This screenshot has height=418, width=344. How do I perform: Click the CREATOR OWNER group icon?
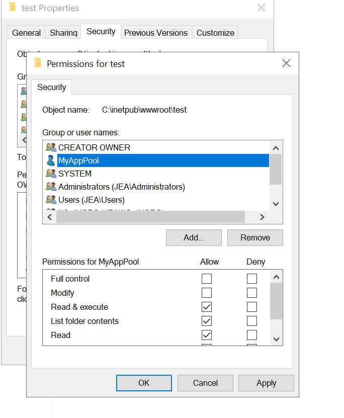51,147
